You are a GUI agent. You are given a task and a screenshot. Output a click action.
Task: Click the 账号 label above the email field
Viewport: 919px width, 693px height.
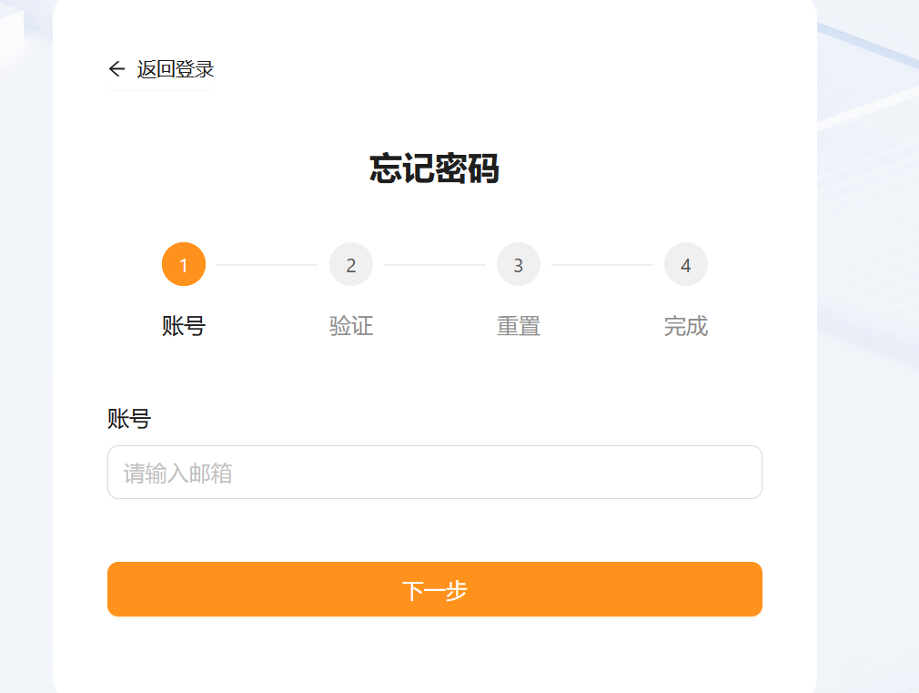point(129,419)
